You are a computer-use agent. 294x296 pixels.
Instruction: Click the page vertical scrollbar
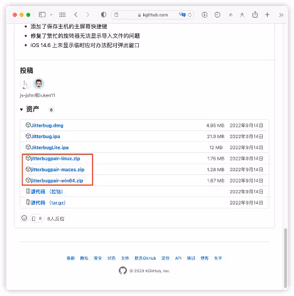click(x=285, y=258)
